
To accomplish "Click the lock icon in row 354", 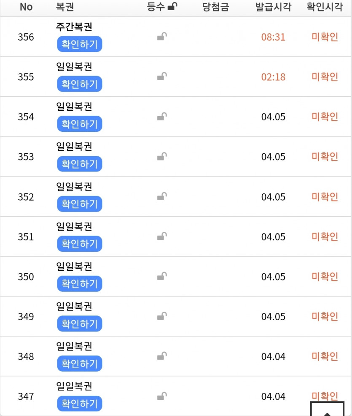I will pyautogui.click(x=162, y=117).
